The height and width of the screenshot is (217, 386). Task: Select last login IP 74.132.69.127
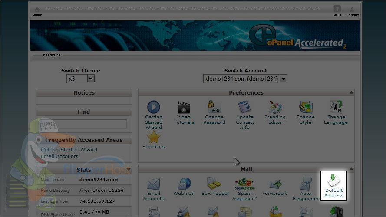pos(97,201)
